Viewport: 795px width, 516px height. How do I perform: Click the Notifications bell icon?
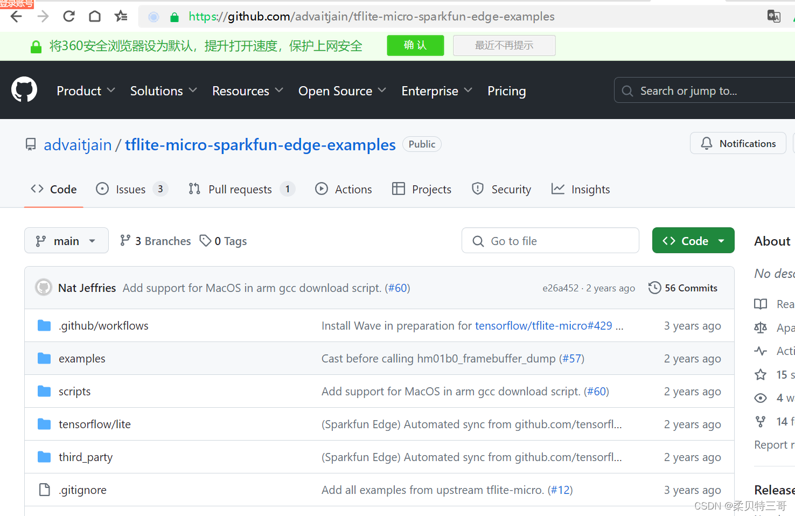(707, 143)
